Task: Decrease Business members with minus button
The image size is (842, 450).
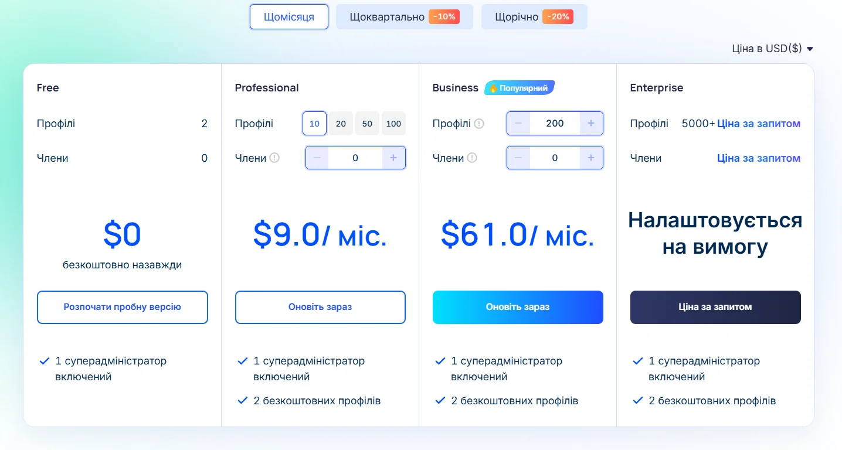Action: (x=518, y=158)
